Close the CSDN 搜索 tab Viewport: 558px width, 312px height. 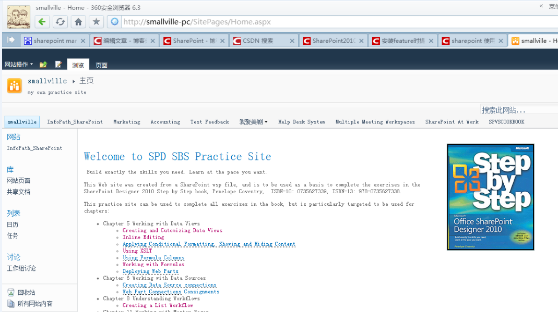tap(292, 41)
